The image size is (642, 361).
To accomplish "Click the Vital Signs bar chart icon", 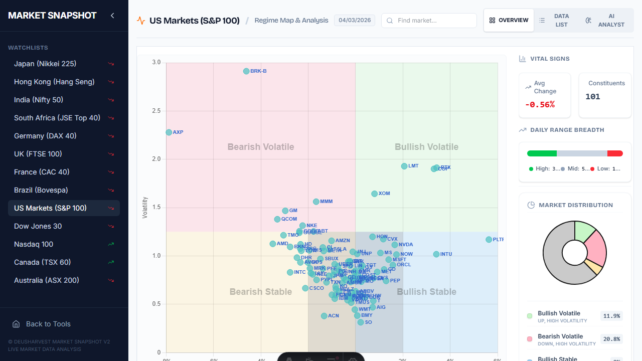I will pos(522,59).
